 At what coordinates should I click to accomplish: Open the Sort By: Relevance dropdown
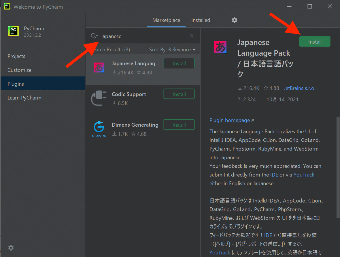click(172, 50)
